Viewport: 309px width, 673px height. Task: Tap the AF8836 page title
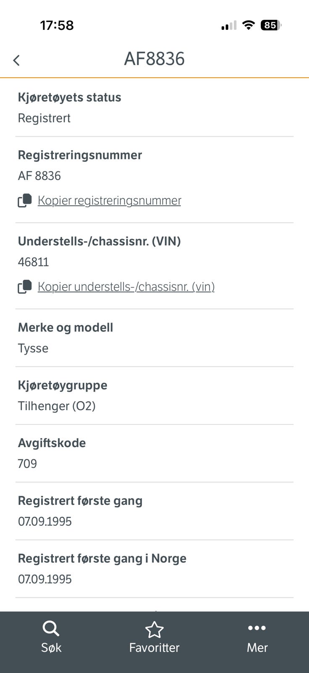tap(154, 59)
